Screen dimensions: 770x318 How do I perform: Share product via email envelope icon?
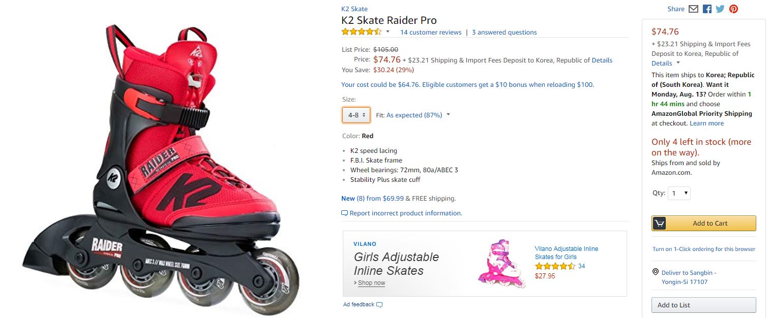[693, 9]
